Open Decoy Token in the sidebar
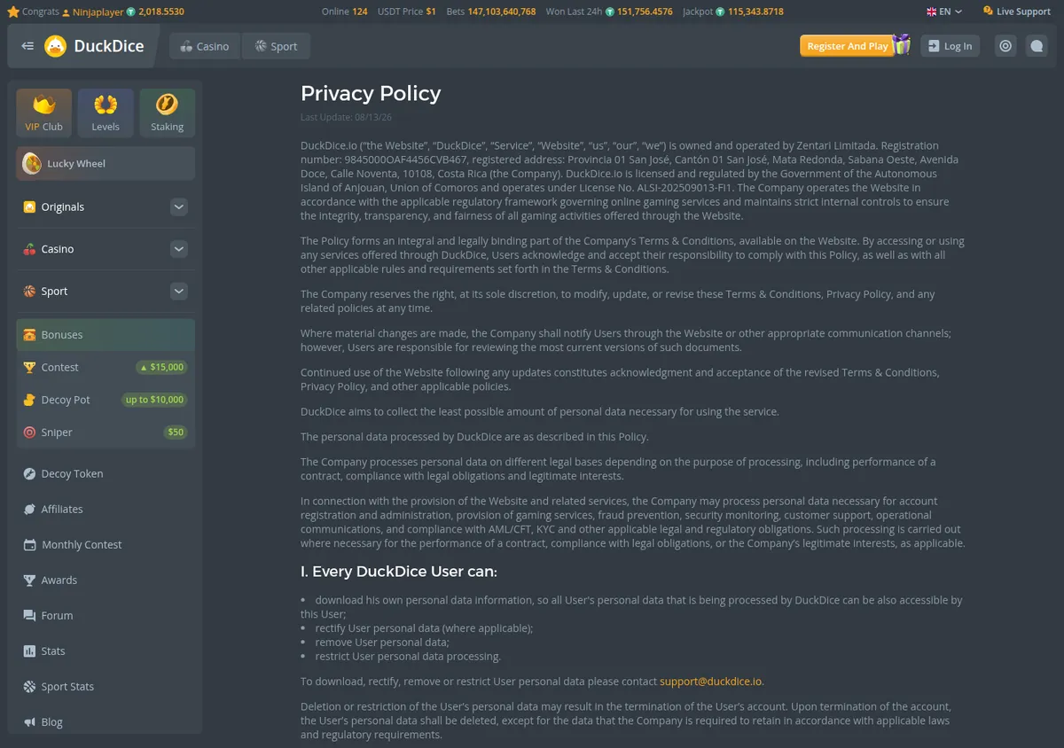This screenshot has width=1064, height=748. [106, 474]
